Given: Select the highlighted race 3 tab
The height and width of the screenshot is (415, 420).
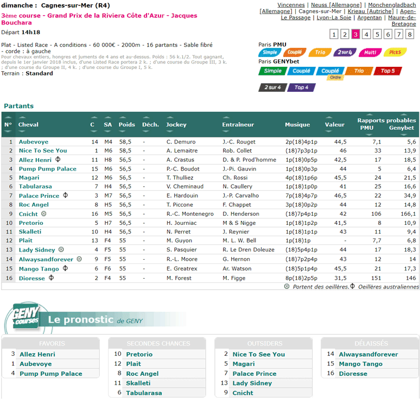Looking at the screenshot, I should [x=355, y=34].
